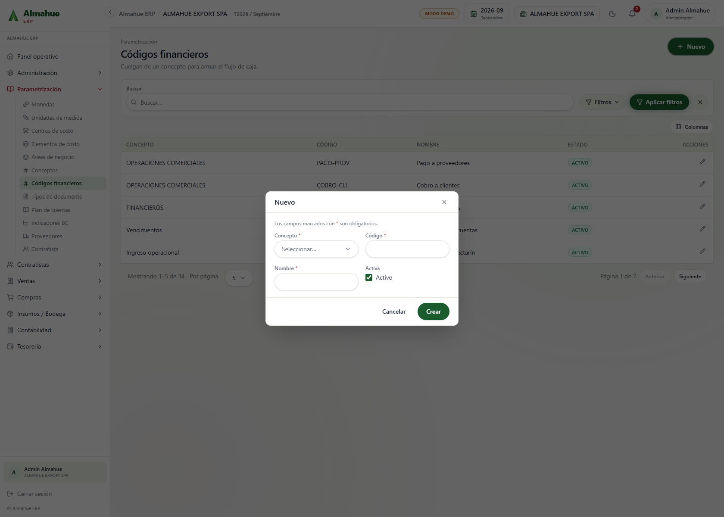Edit the Vencimientos row pencil icon
This screenshot has width=724, height=517.
tap(702, 229)
